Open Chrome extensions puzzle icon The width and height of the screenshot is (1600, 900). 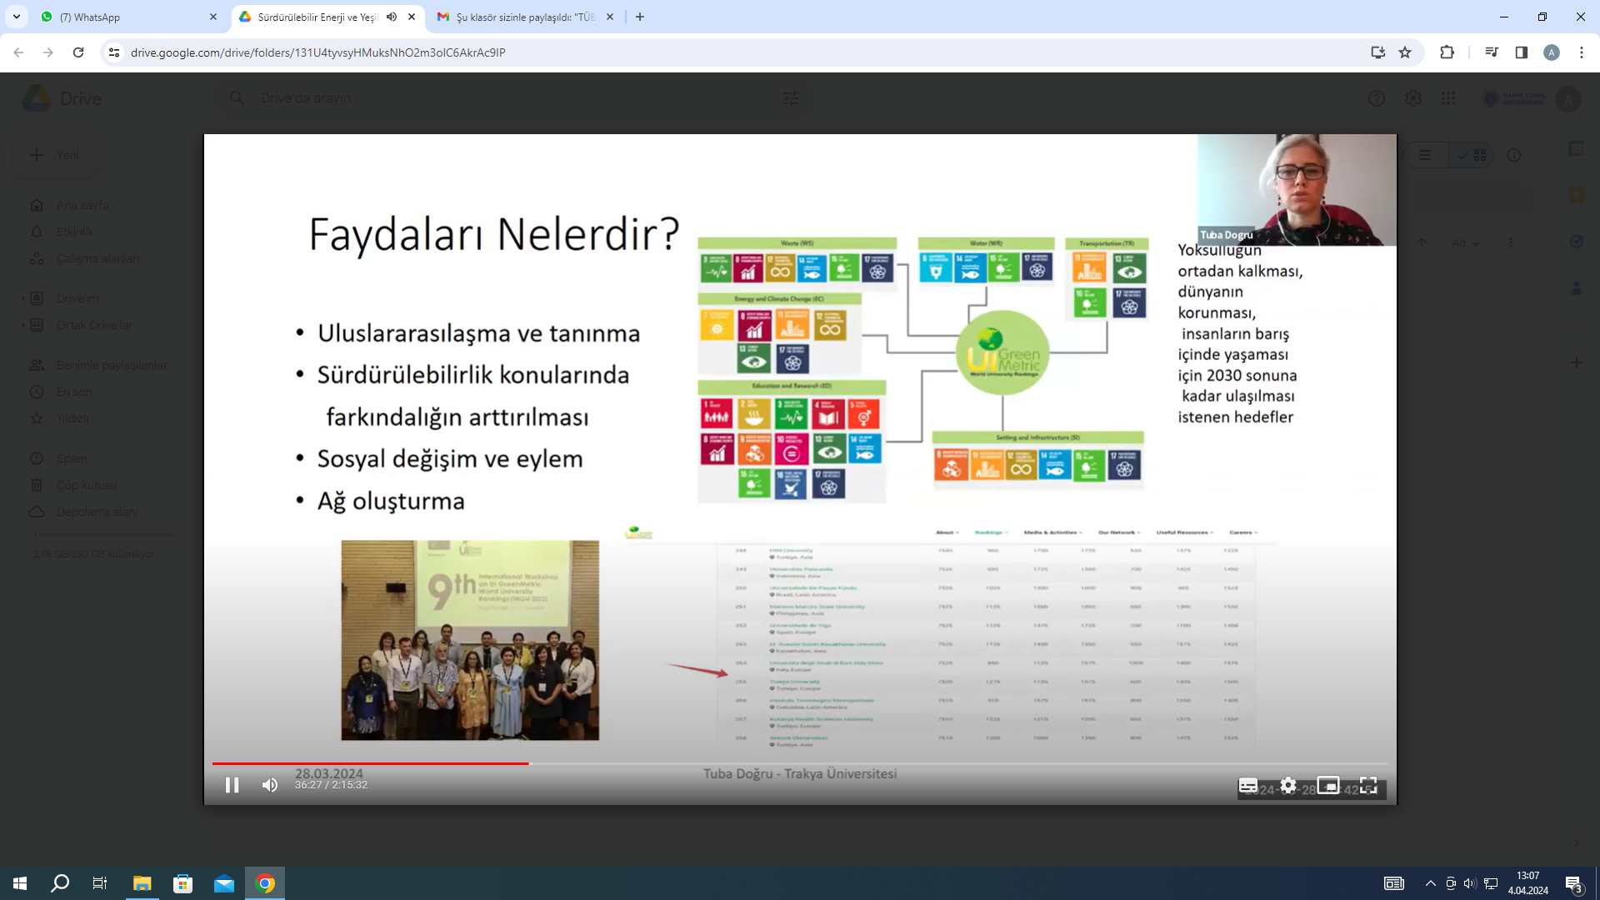click(x=1447, y=52)
